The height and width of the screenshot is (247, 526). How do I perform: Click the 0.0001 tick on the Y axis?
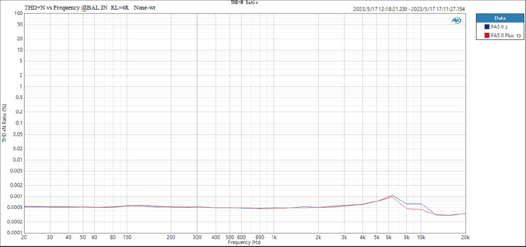[14, 233]
